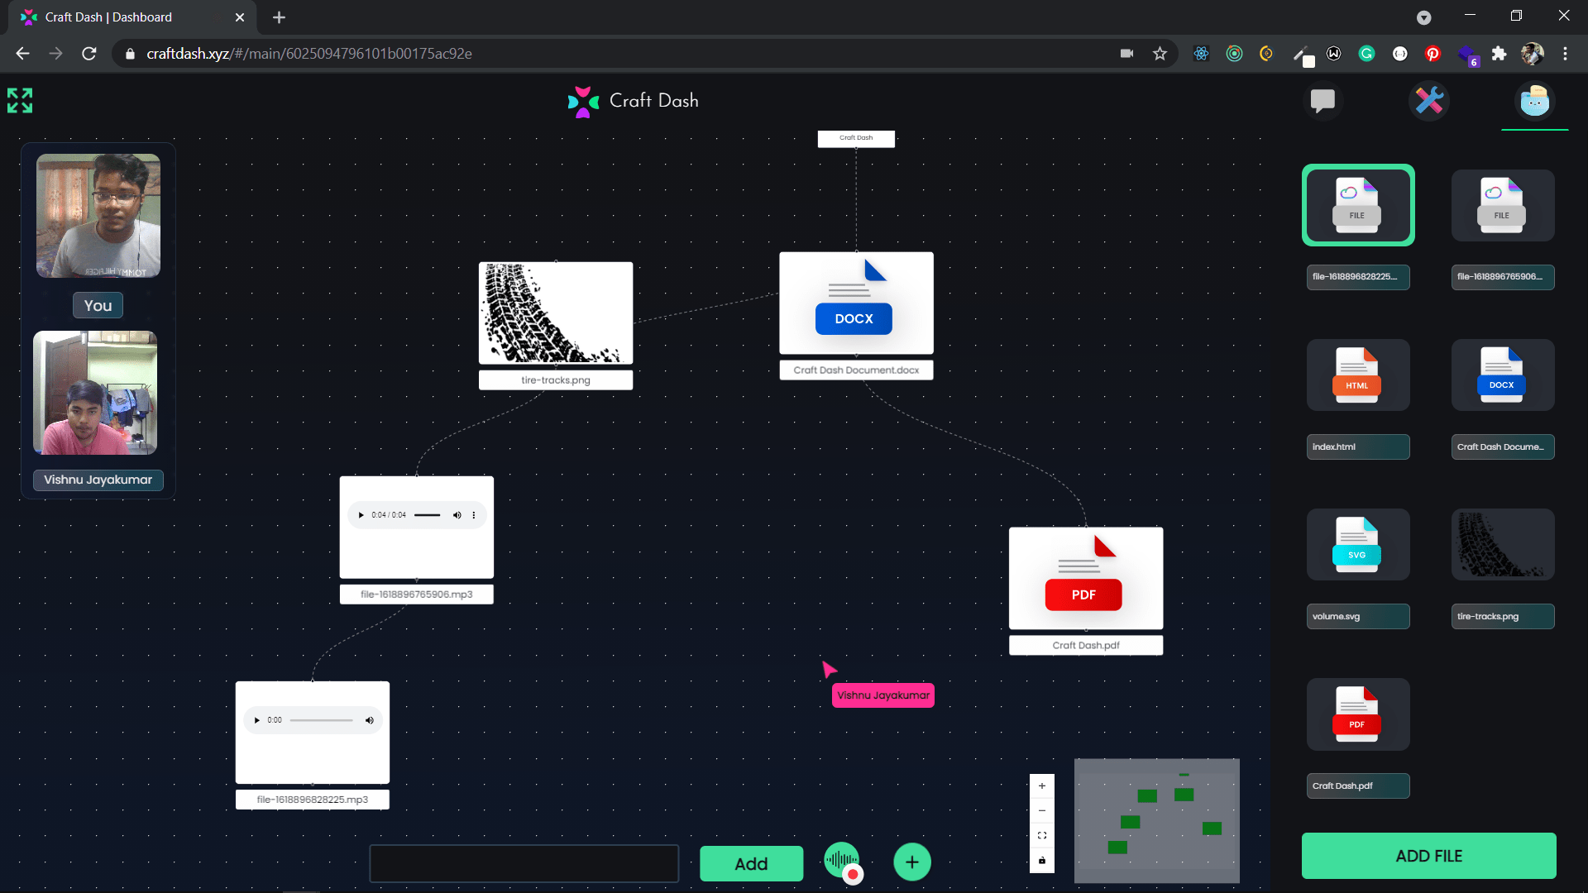Play the file-1618896828225.mp3 audio
Viewport: 1588px width, 893px height.
coord(257,720)
